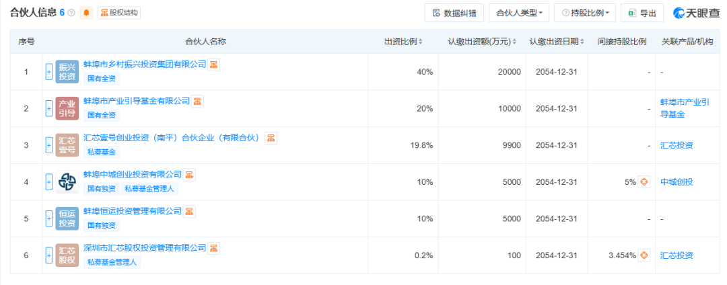Image resolution: width=727 pixels, height=285 pixels.
Task: Expand row 4 蚌埠中城创业投资 plus toggle
Action: 48,181
